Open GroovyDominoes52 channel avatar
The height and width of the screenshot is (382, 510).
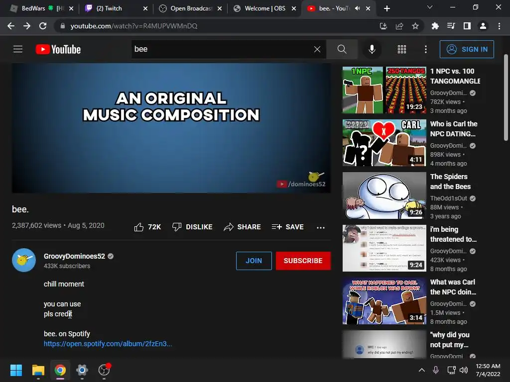click(x=24, y=260)
